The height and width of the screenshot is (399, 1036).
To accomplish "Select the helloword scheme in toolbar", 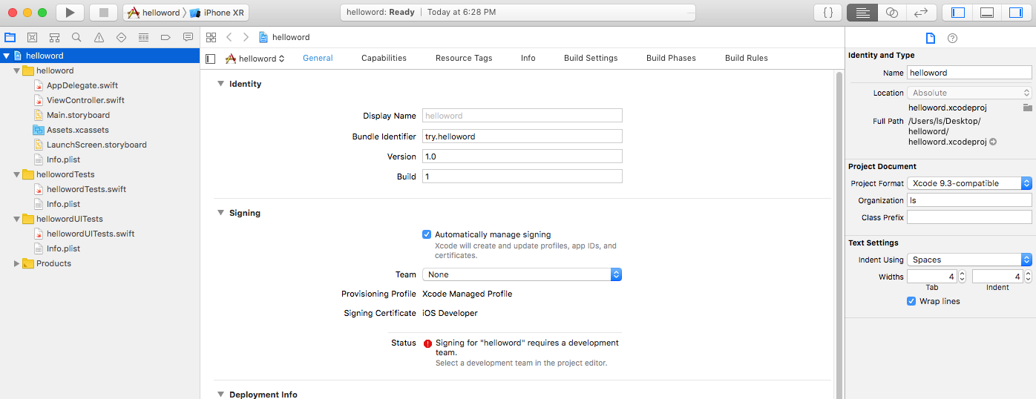I will [154, 12].
